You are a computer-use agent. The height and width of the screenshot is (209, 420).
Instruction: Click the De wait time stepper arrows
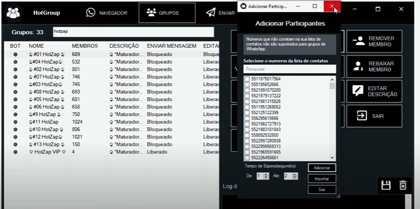coord(266,176)
